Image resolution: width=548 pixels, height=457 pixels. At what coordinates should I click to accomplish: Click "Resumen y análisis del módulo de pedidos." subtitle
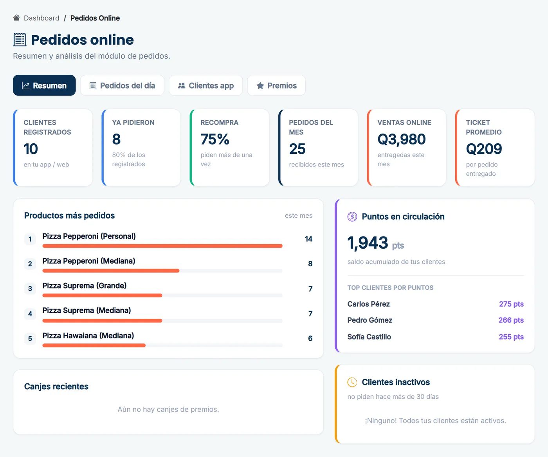(x=92, y=56)
